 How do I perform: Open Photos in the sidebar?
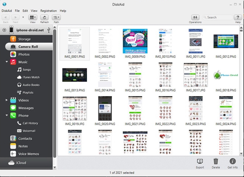[24, 54]
